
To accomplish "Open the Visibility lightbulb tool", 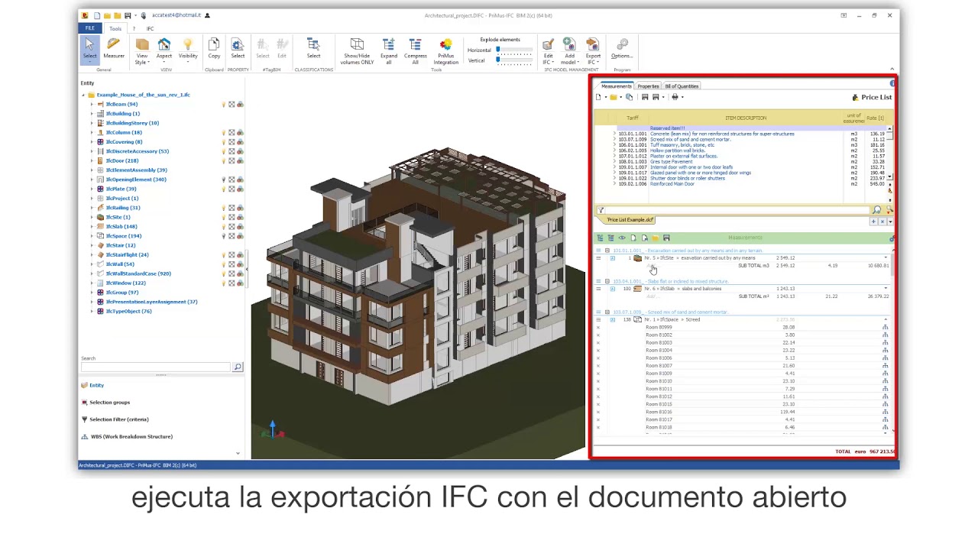I will (x=188, y=50).
